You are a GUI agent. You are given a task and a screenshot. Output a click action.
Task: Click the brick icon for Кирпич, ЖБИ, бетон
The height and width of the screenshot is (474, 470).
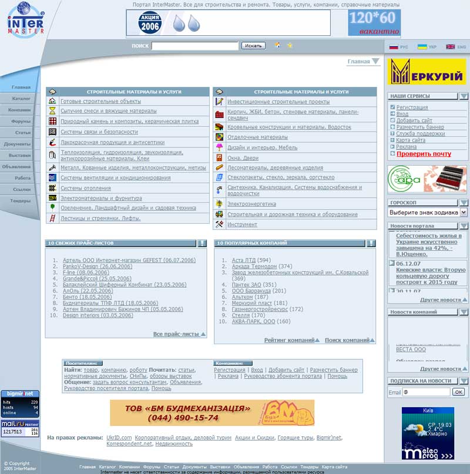tap(219, 115)
